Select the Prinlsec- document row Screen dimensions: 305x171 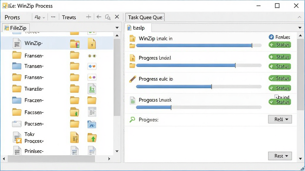[x=57, y=151]
